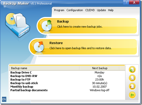Run selected backup with green play icon
The image size is (142, 105).
coord(132,95)
